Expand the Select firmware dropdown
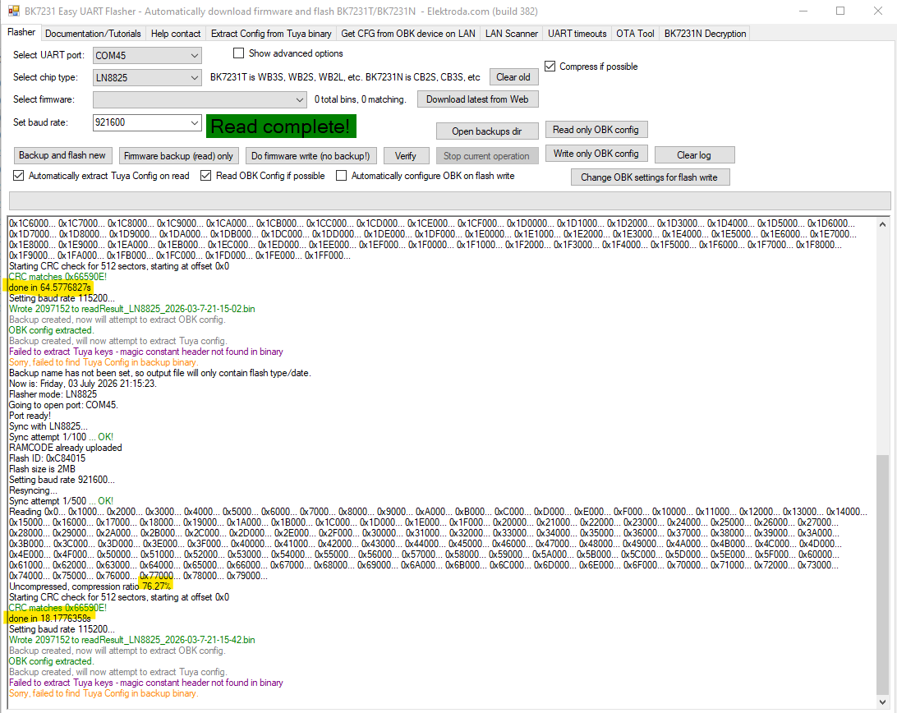 coord(300,99)
